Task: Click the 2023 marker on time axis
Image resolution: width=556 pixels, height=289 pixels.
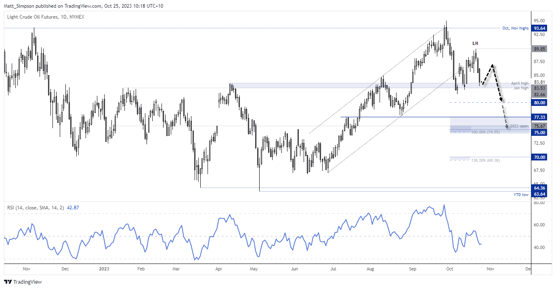Action: click(104, 268)
